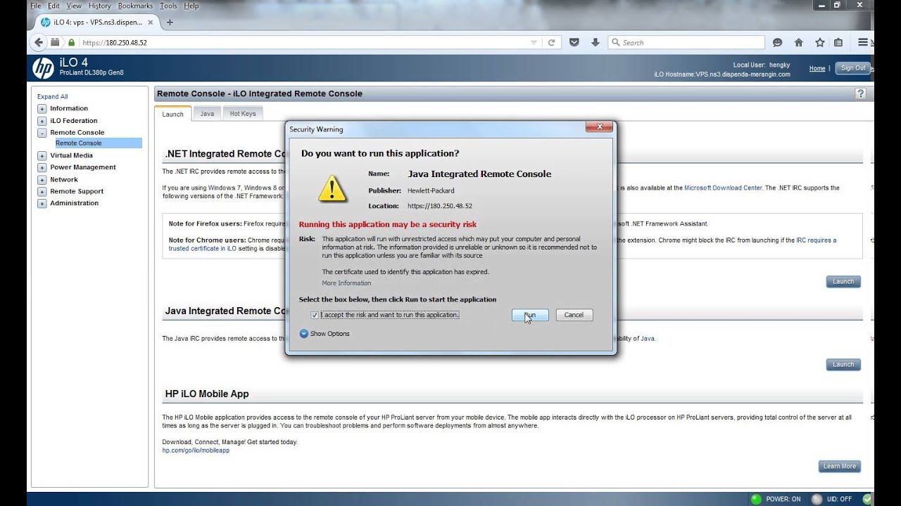Open the downloads arrow icon
The width and height of the screenshot is (901, 506).
(595, 42)
